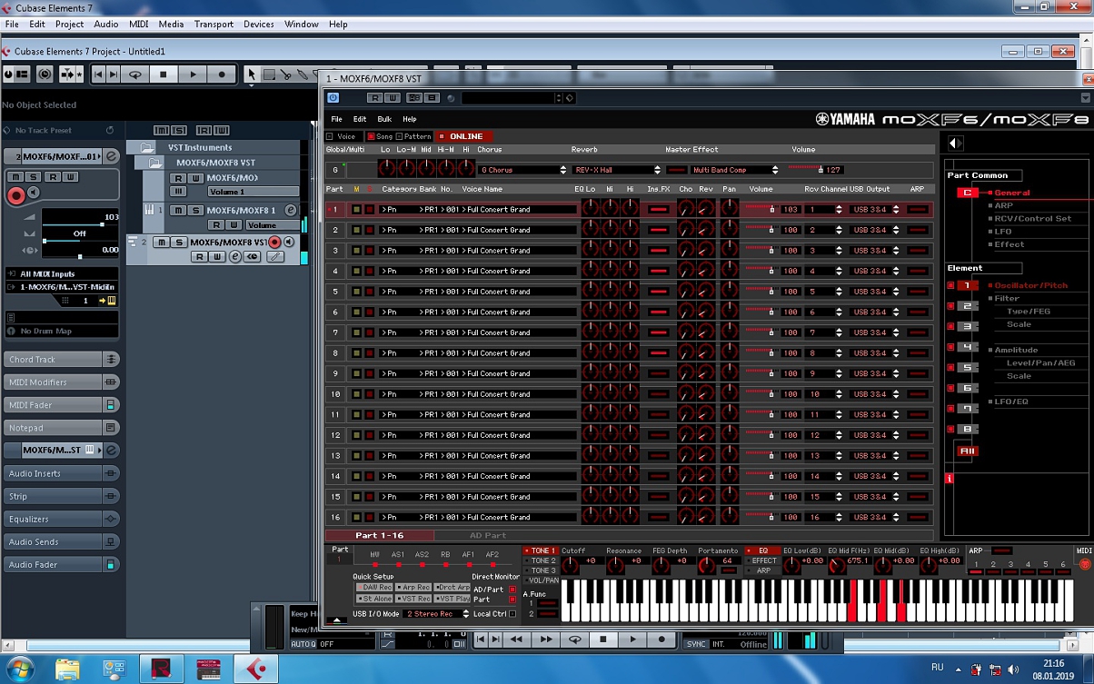
Task: Toggle inspector Monitor speaker button
Action: [x=34, y=193]
